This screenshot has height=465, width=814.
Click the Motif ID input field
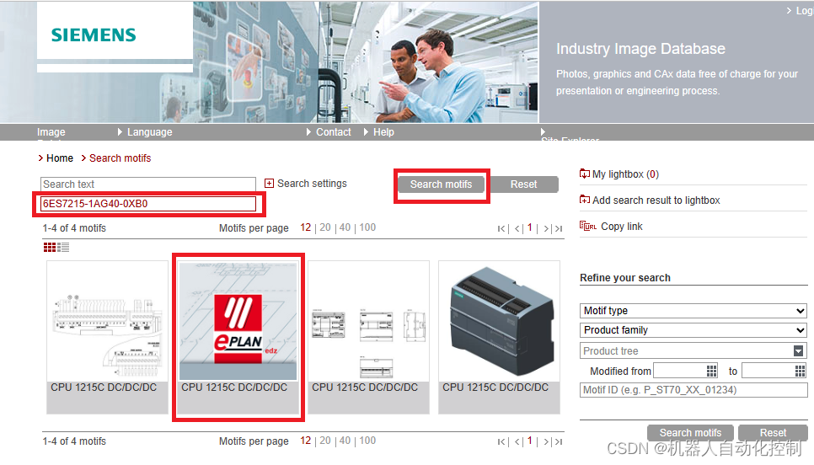click(x=693, y=390)
